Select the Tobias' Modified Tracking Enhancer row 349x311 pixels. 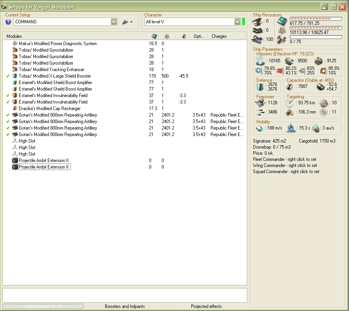tap(125, 70)
